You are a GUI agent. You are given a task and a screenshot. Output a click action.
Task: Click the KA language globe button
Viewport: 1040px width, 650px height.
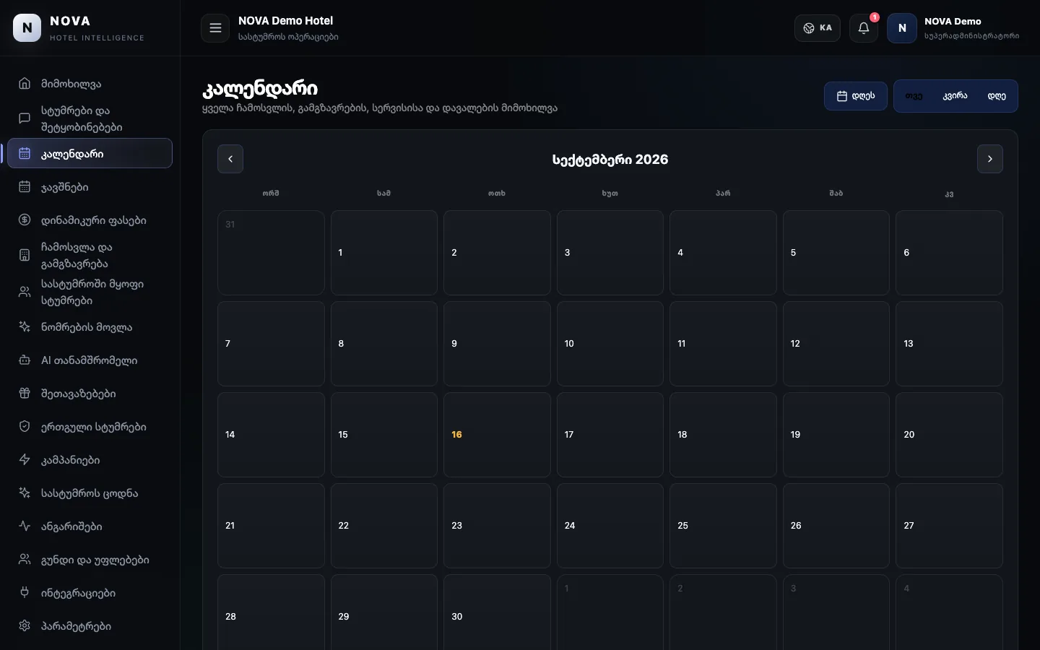(x=818, y=28)
